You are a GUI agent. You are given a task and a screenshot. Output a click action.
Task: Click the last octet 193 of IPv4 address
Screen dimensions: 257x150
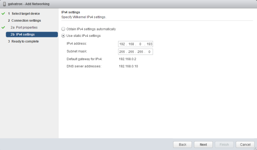click(x=149, y=44)
